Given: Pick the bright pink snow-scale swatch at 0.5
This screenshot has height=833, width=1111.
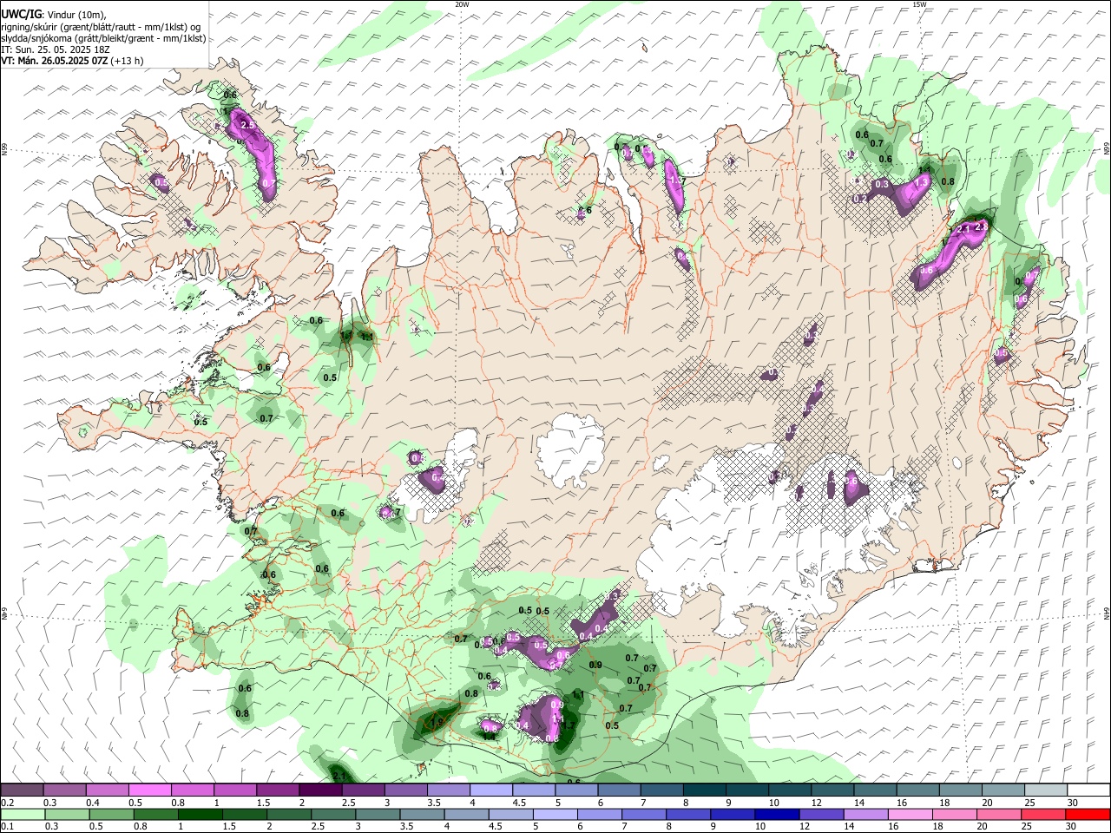Looking at the screenshot, I should point(149,790).
